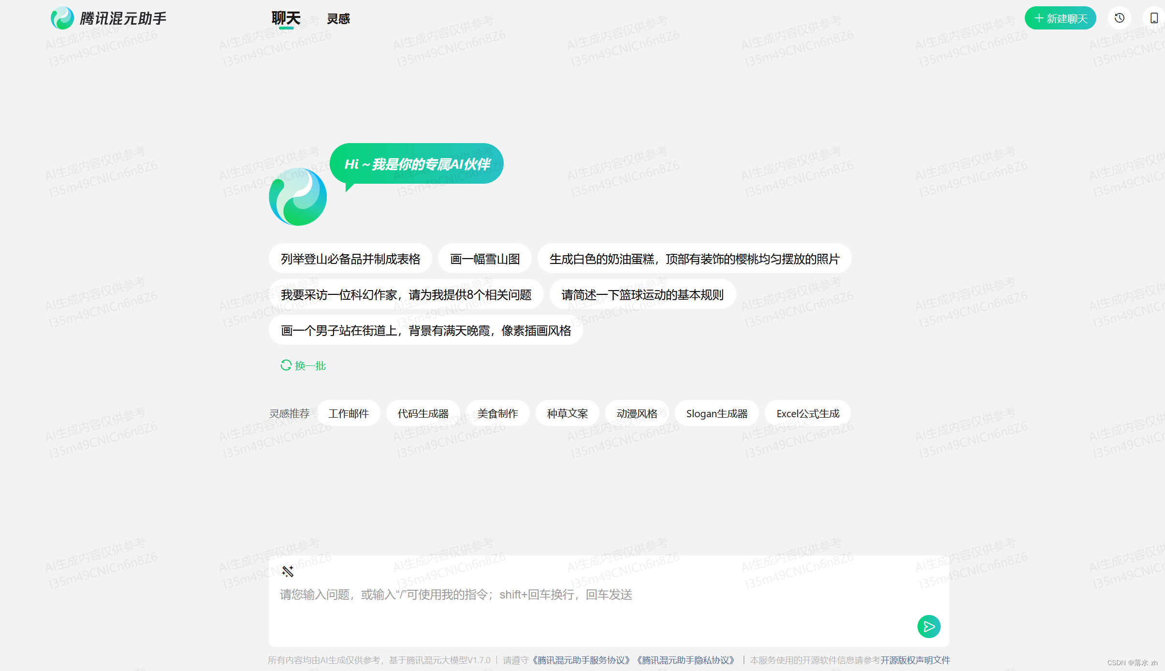Click the refresh icon next to 换一批

pyautogui.click(x=286, y=365)
